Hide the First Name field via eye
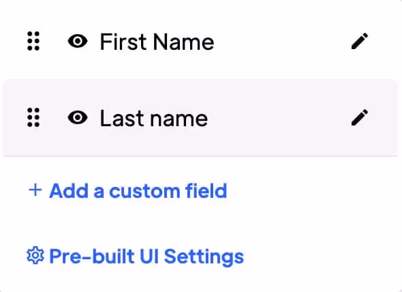Screen dimensions: 402x292 78,41
